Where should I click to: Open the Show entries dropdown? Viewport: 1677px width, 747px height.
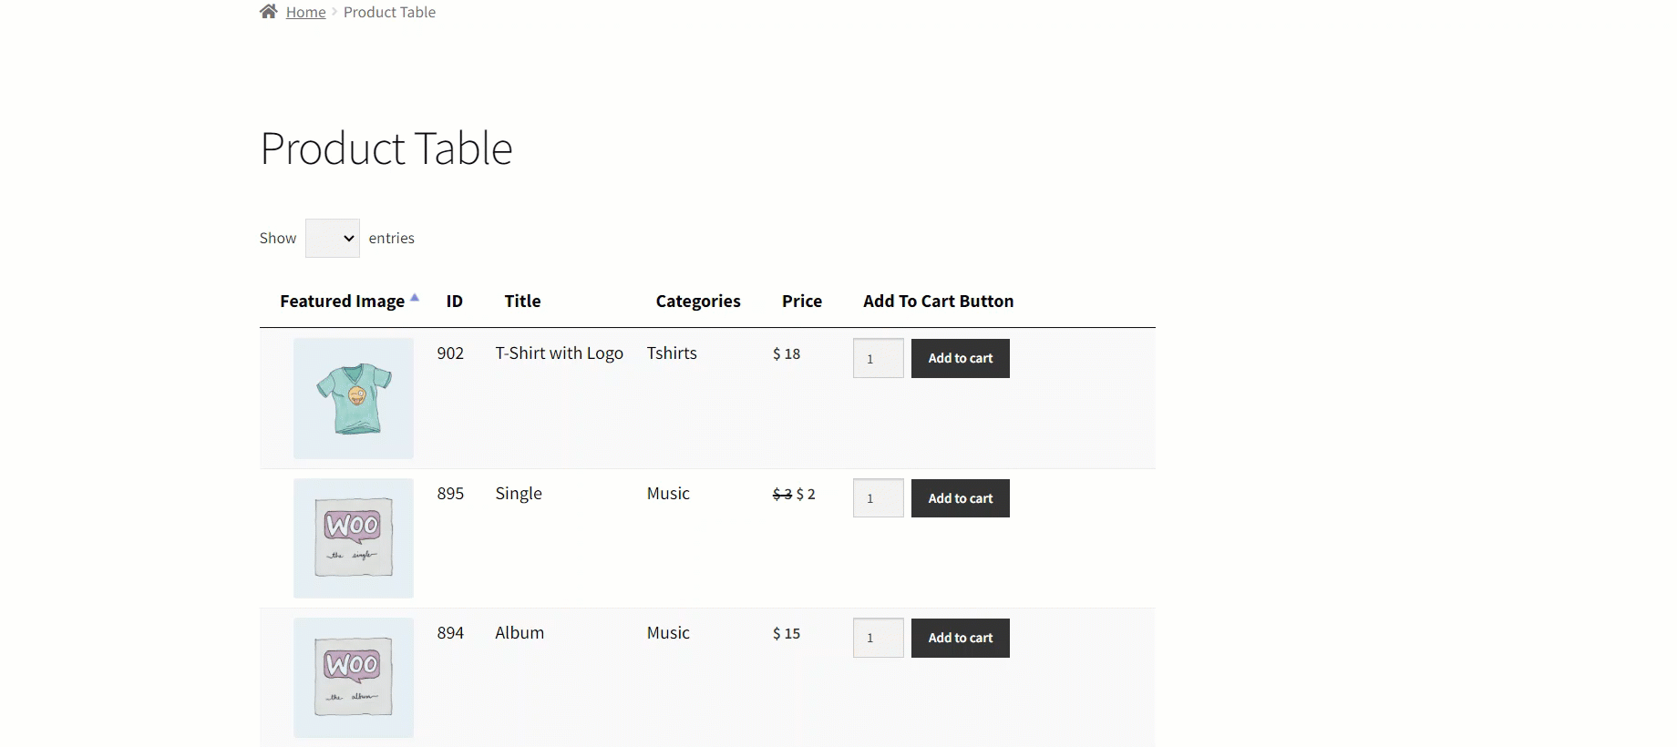click(x=332, y=238)
